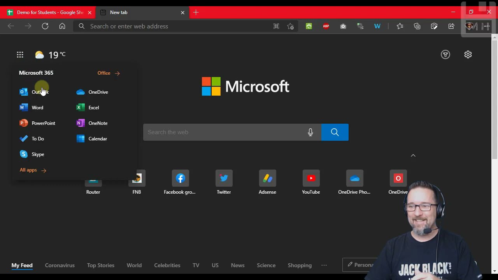Click the Personalize button

[x=360, y=265]
